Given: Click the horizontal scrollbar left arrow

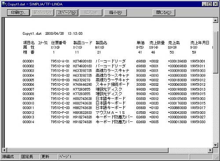Looking at the screenshot, I should click(4, 150).
